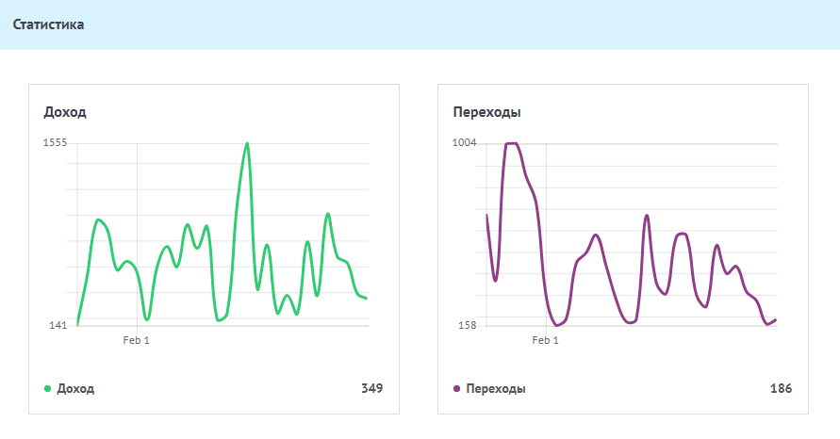Click the green line's starting point at left
Screen dimensions: 840x439
[77, 324]
